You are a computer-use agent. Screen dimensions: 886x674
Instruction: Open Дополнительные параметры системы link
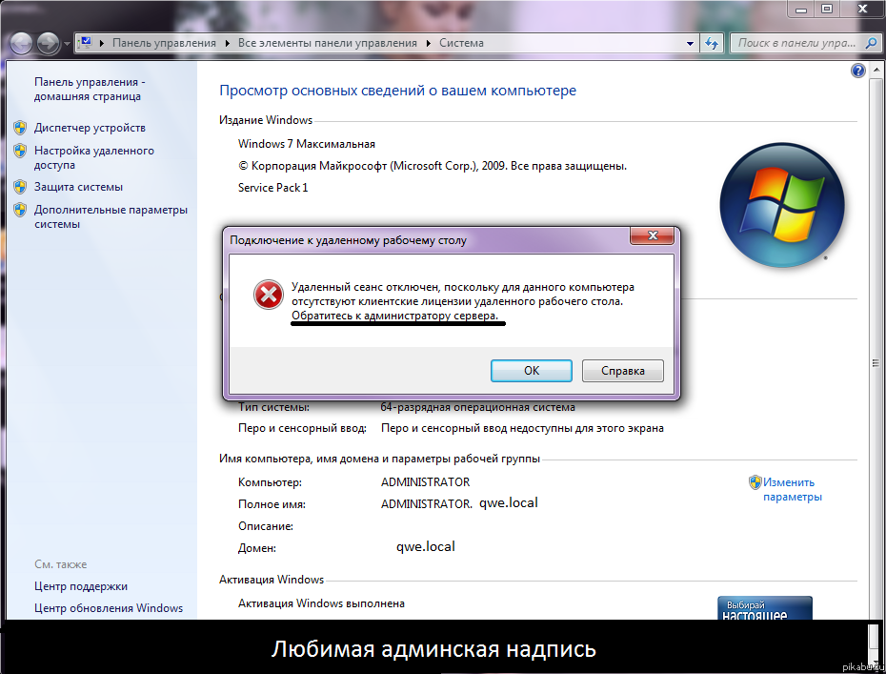pyautogui.click(x=111, y=216)
